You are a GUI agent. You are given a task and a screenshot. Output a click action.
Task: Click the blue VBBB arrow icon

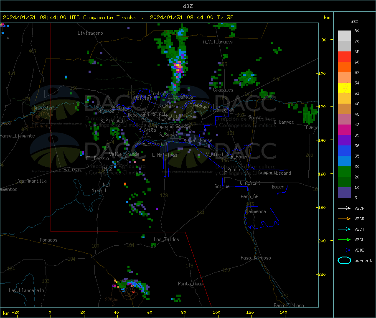tap(344, 250)
